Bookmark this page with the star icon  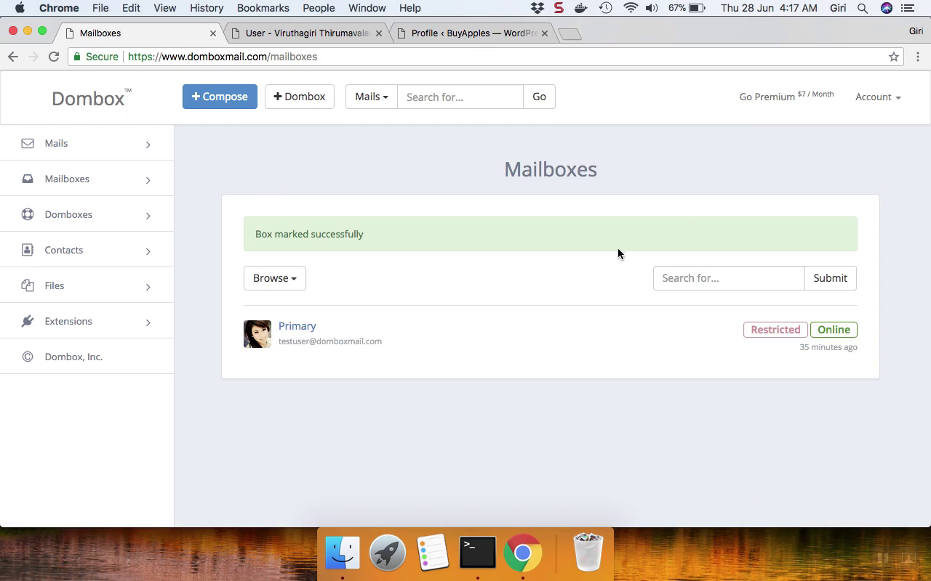point(894,57)
